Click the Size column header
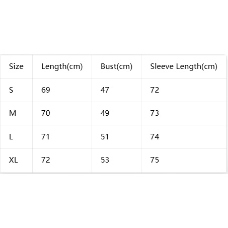 [x=16, y=66]
